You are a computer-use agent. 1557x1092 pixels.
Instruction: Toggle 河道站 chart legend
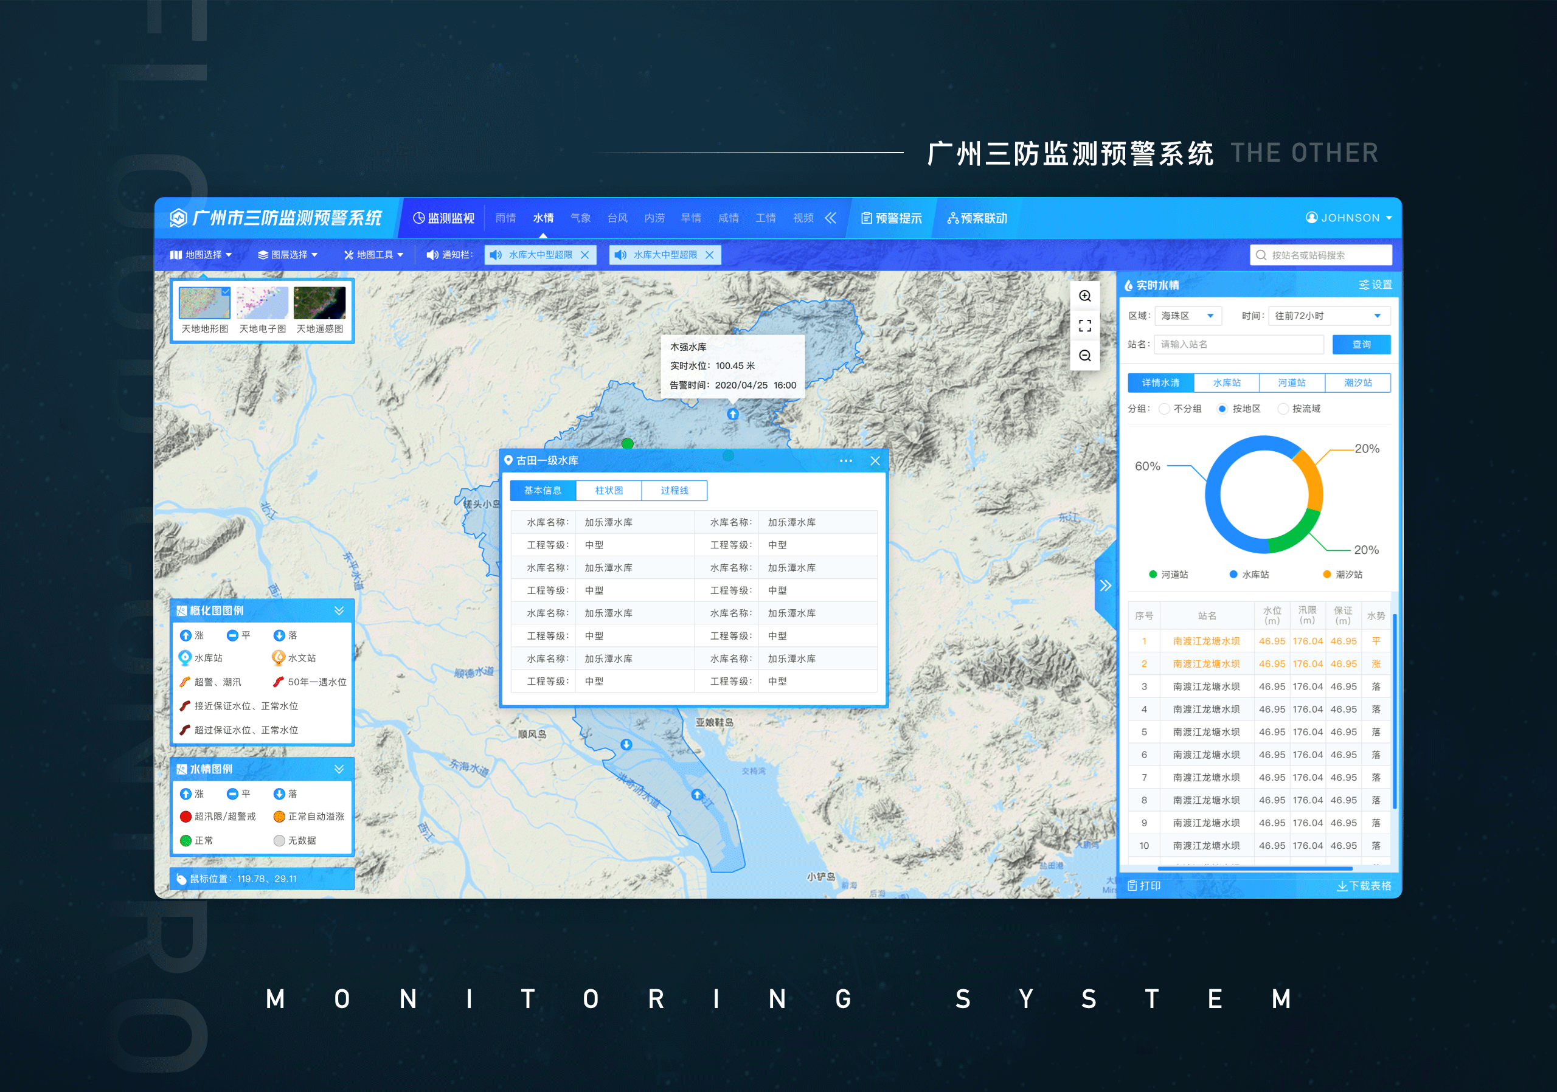coord(1168,574)
